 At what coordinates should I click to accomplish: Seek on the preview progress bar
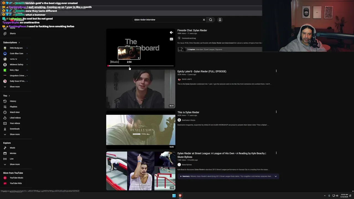tap(141, 66)
